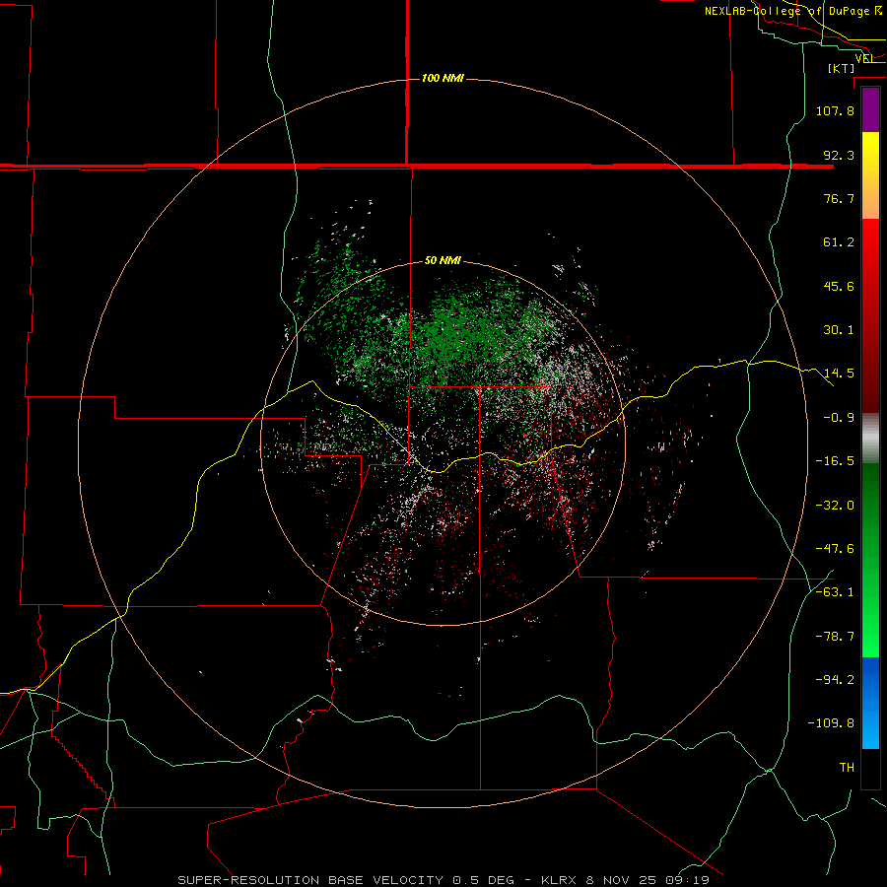
Task: Select the 14.5 scale value
Action: [x=839, y=374]
